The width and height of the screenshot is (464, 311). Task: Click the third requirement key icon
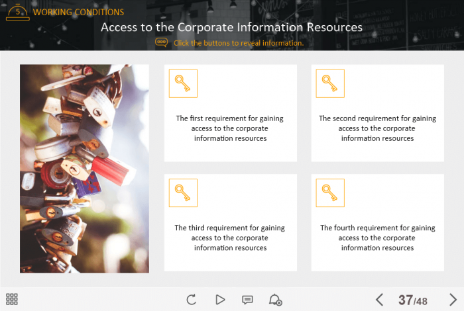tap(183, 193)
